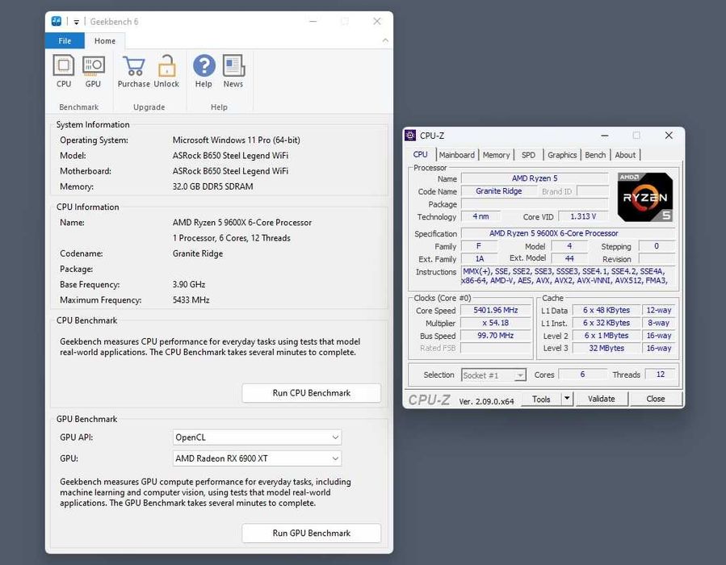The image size is (726, 565).
Task: Click the Base Frequency value 3.90 GHz
Action: pyautogui.click(x=189, y=285)
